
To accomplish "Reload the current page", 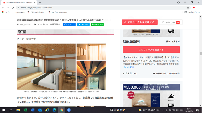I will 13,8.
